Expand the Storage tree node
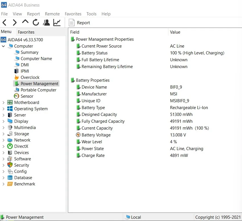 3,134
